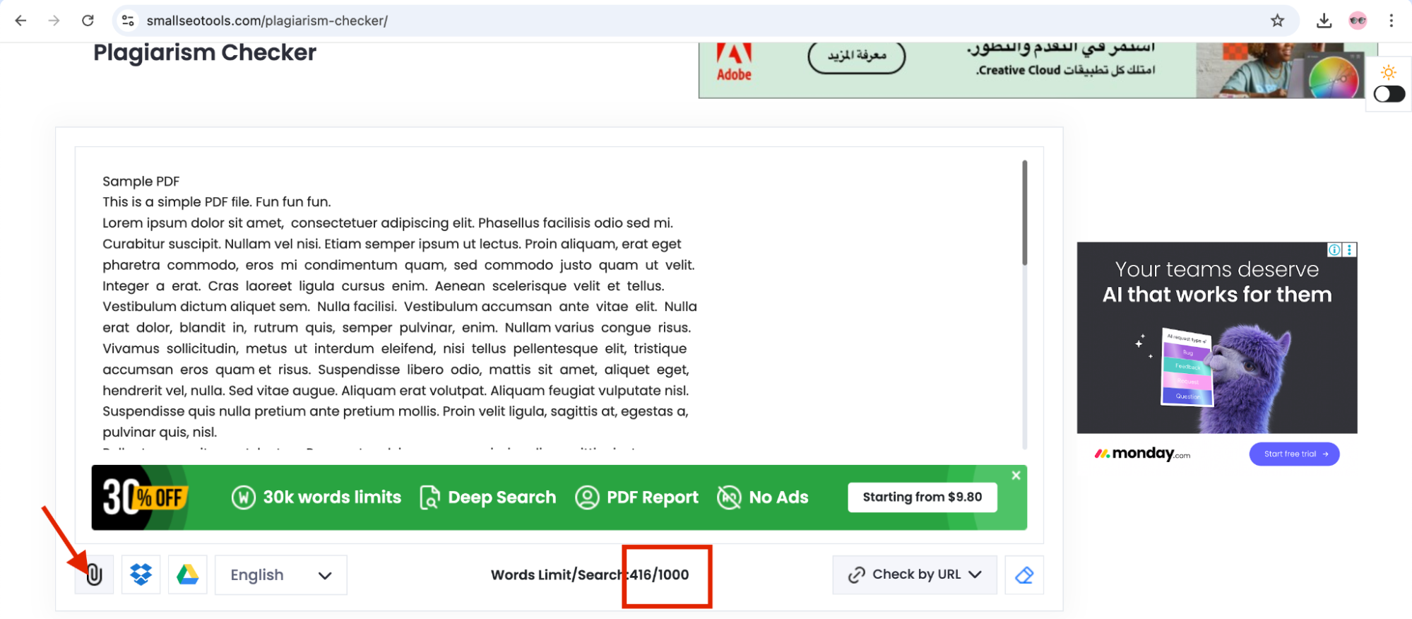Viewport: 1412px width, 619px height.
Task: Import a document from Dropbox
Action: (141, 574)
